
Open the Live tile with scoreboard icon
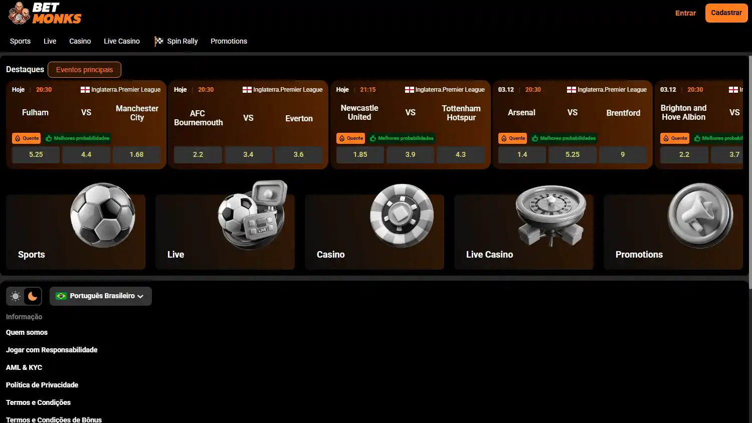pos(225,232)
